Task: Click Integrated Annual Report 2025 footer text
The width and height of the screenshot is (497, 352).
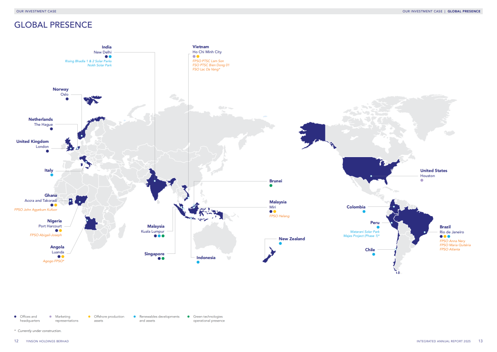Action: pos(445,341)
